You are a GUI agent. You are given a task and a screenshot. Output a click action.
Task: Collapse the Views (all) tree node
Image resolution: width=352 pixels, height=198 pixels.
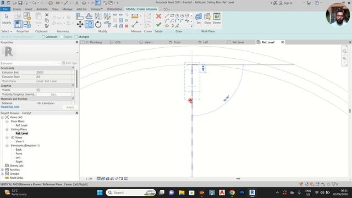tap(2, 117)
